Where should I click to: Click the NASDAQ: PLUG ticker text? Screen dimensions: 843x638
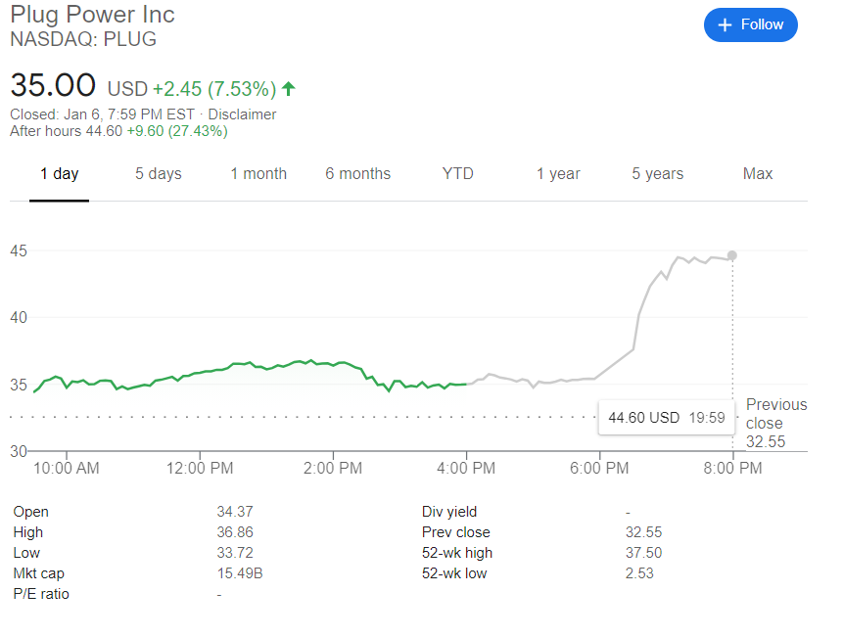[83, 39]
